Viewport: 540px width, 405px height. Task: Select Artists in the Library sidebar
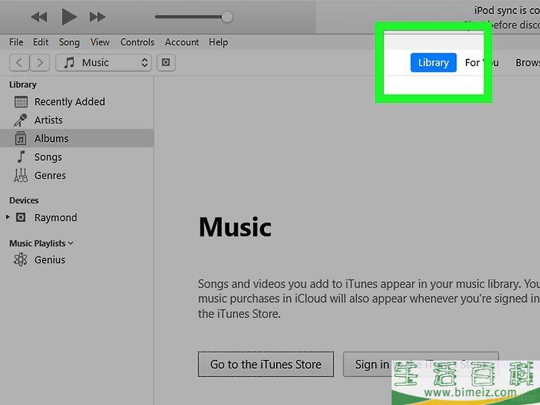(48, 120)
